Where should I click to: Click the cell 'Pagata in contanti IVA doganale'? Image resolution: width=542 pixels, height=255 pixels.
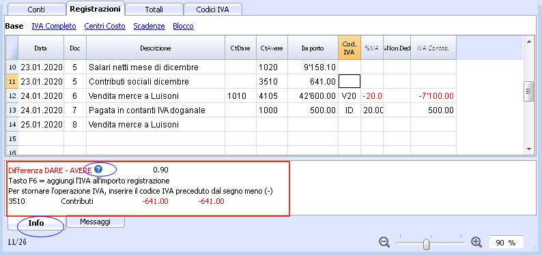click(156, 110)
